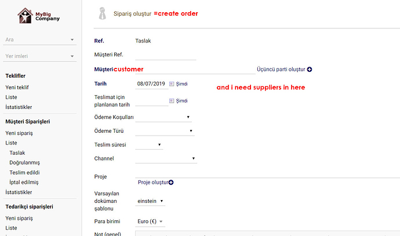Expand the Yer imleri bookmarks dropdown
This screenshot has width=400, height=236.
pos(72,56)
